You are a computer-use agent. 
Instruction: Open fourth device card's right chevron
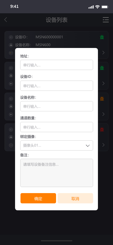(103, 145)
